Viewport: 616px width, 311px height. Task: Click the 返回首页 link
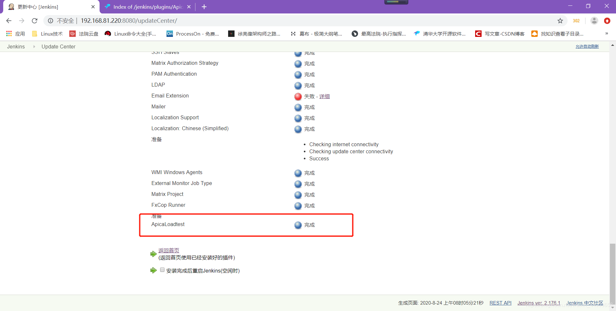coord(169,250)
